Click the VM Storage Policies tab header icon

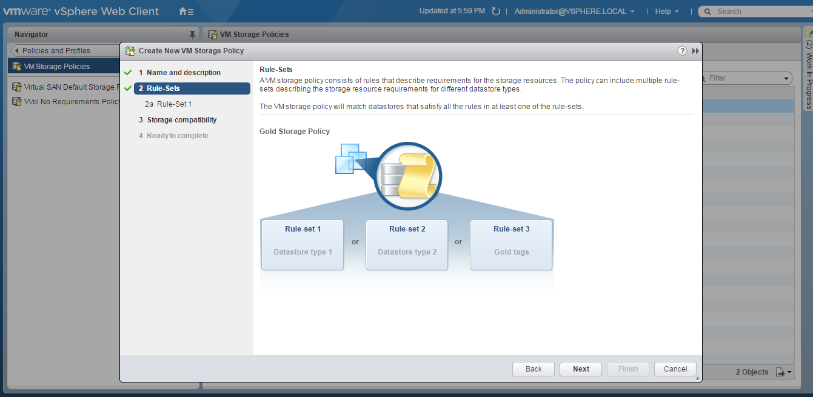[213, 35]
